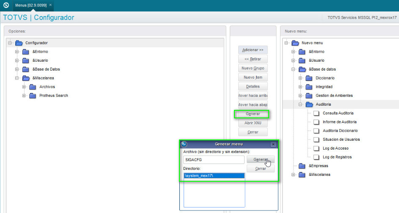Click the Abrir XNU button
The width and height of the screenshot is (399, 213).
pyautogui.click(x=253, y=123)
